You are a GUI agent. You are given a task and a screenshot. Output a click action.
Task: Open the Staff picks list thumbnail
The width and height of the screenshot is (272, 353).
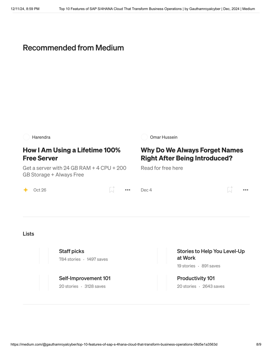[x=44, y=256]
